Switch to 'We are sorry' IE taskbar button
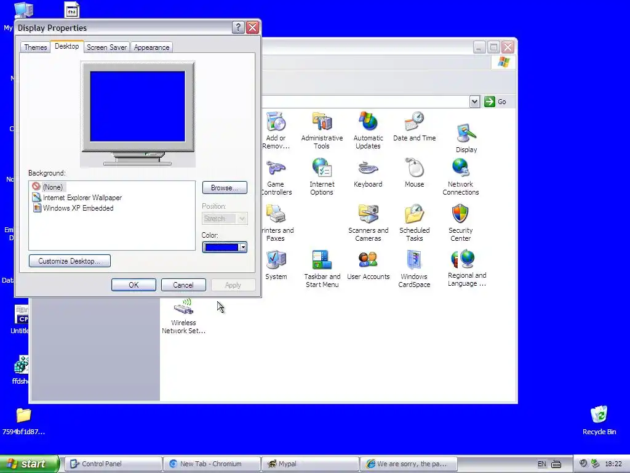Viewport: 630px width, 473px height. 409,464
